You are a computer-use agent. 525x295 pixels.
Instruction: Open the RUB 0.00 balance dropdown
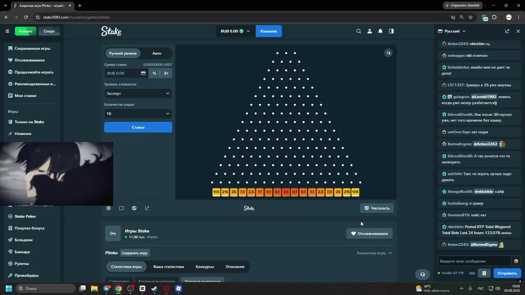(x=235, y=31)
